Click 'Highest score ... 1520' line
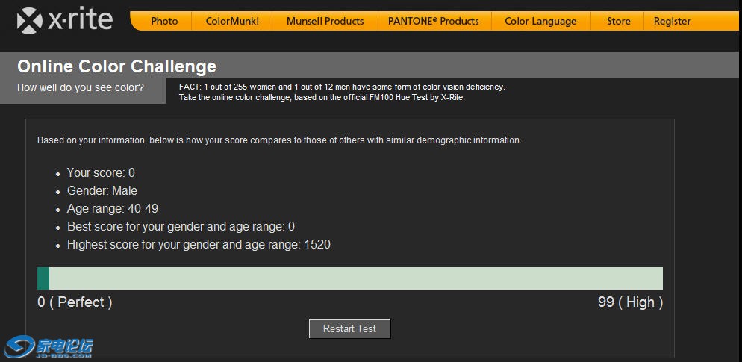 click(x=199, y=245)
